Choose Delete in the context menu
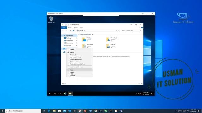 pyautogui.click(x=80, y=70)
